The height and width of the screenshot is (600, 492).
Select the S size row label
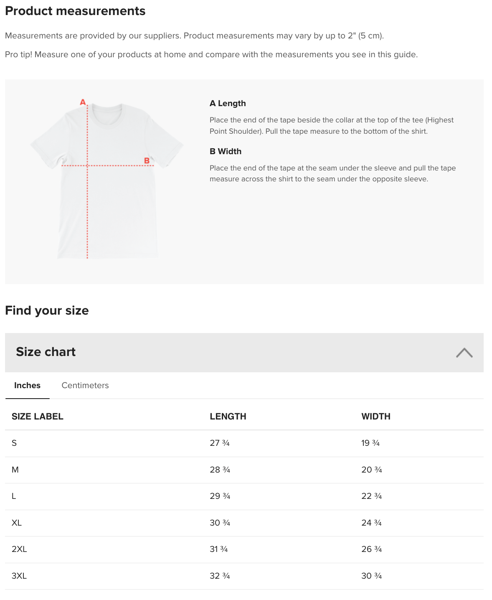pyautogui.click(x=14, y=443)
